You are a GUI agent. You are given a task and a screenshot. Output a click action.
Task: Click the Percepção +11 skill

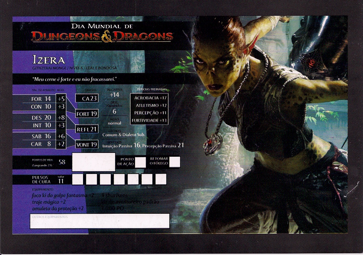151,113
